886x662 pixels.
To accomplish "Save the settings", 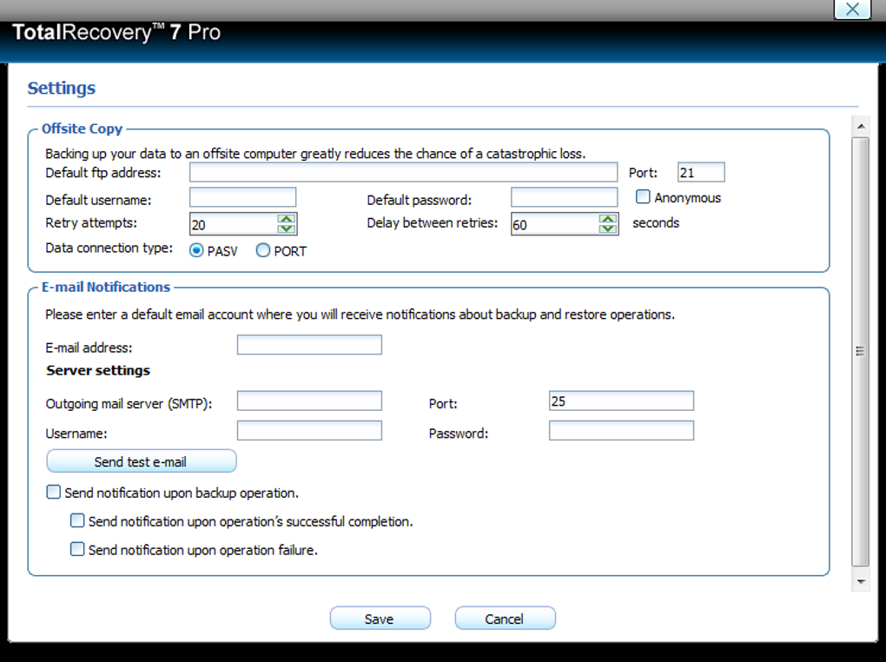I will (x=380, y=619).
